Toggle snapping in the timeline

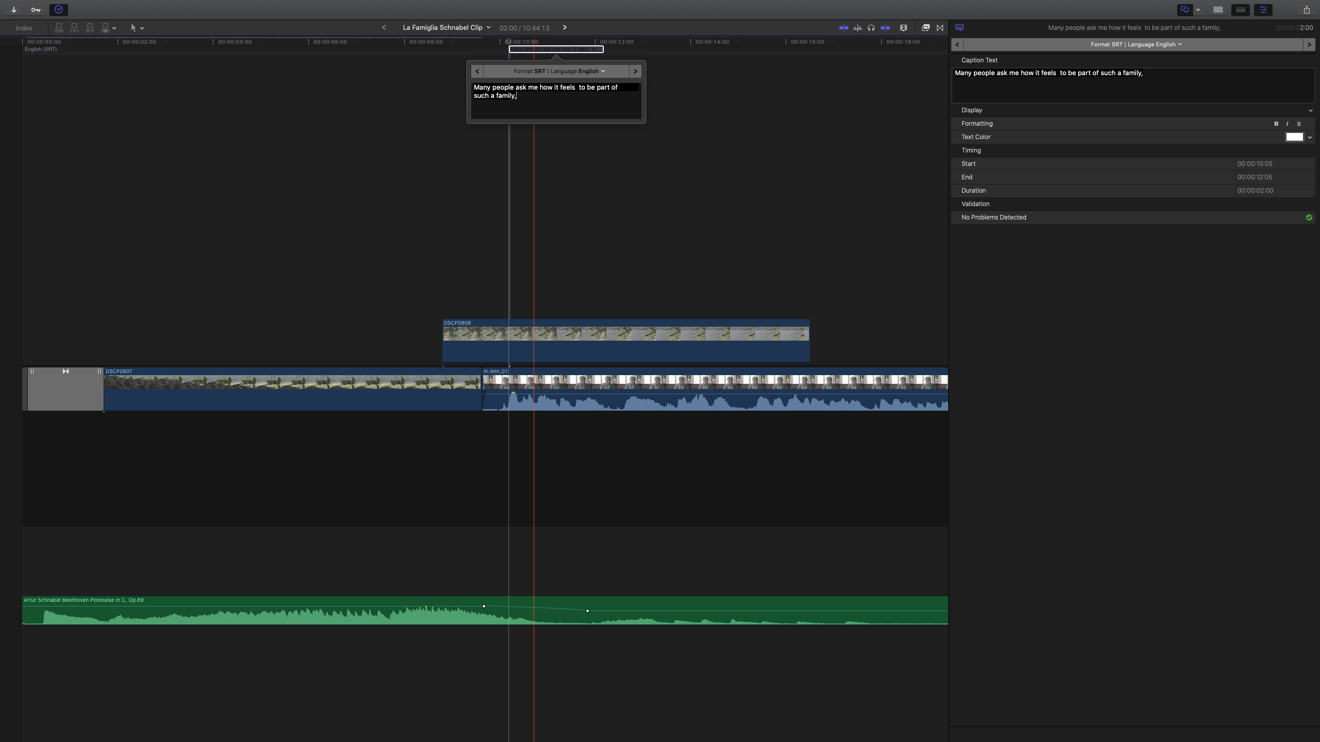pos(885,28)
